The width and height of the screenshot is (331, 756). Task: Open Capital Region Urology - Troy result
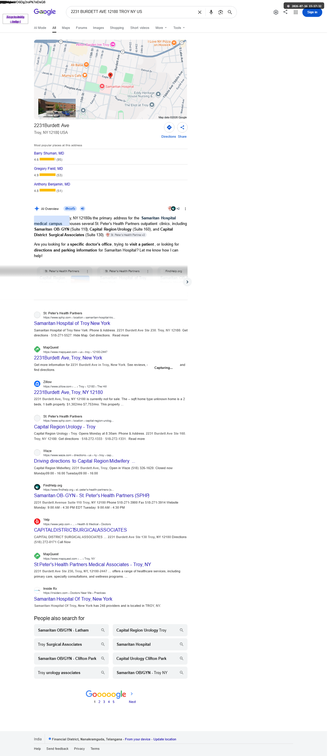click(x=64, y=427)
